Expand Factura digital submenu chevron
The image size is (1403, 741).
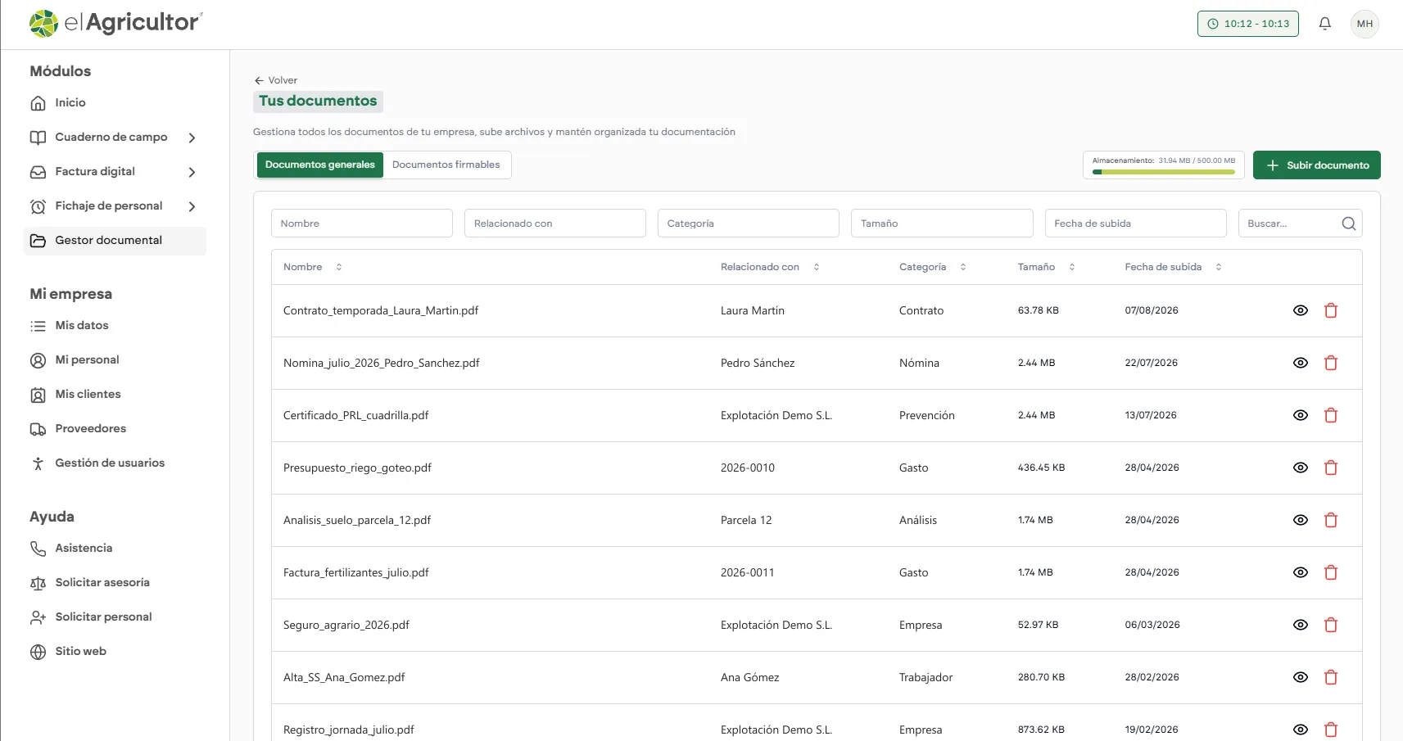[x=192, y=172]
